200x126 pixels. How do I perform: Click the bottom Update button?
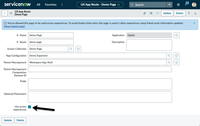pos(8,120)
